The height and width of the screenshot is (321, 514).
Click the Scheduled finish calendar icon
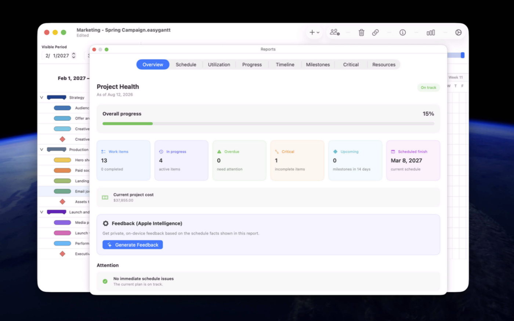pyautogui.click(x=393, y=152)
